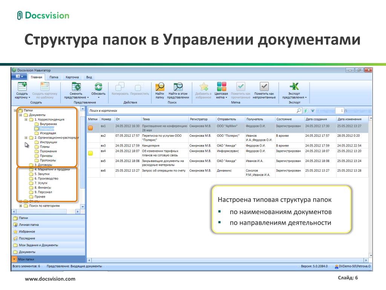Expand the Поиск по категориям node

[x=21, y=206]
